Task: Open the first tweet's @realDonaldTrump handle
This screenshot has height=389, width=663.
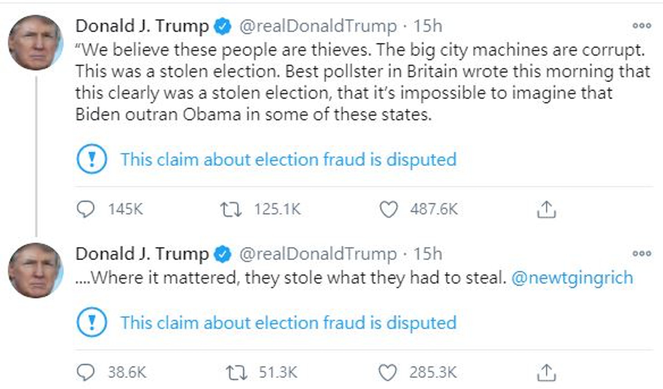Action: pos(318,26)
